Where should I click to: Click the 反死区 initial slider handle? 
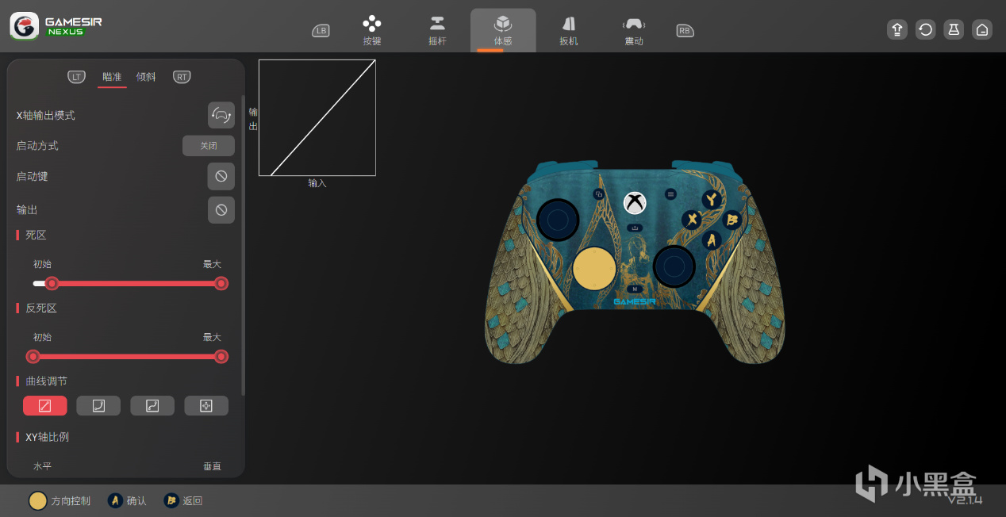point(33,357)
